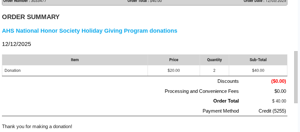Select the Credit (5255) payment text
Image resolution: width=300 pixels, height=132 pixels.
[x=272, y=111]
